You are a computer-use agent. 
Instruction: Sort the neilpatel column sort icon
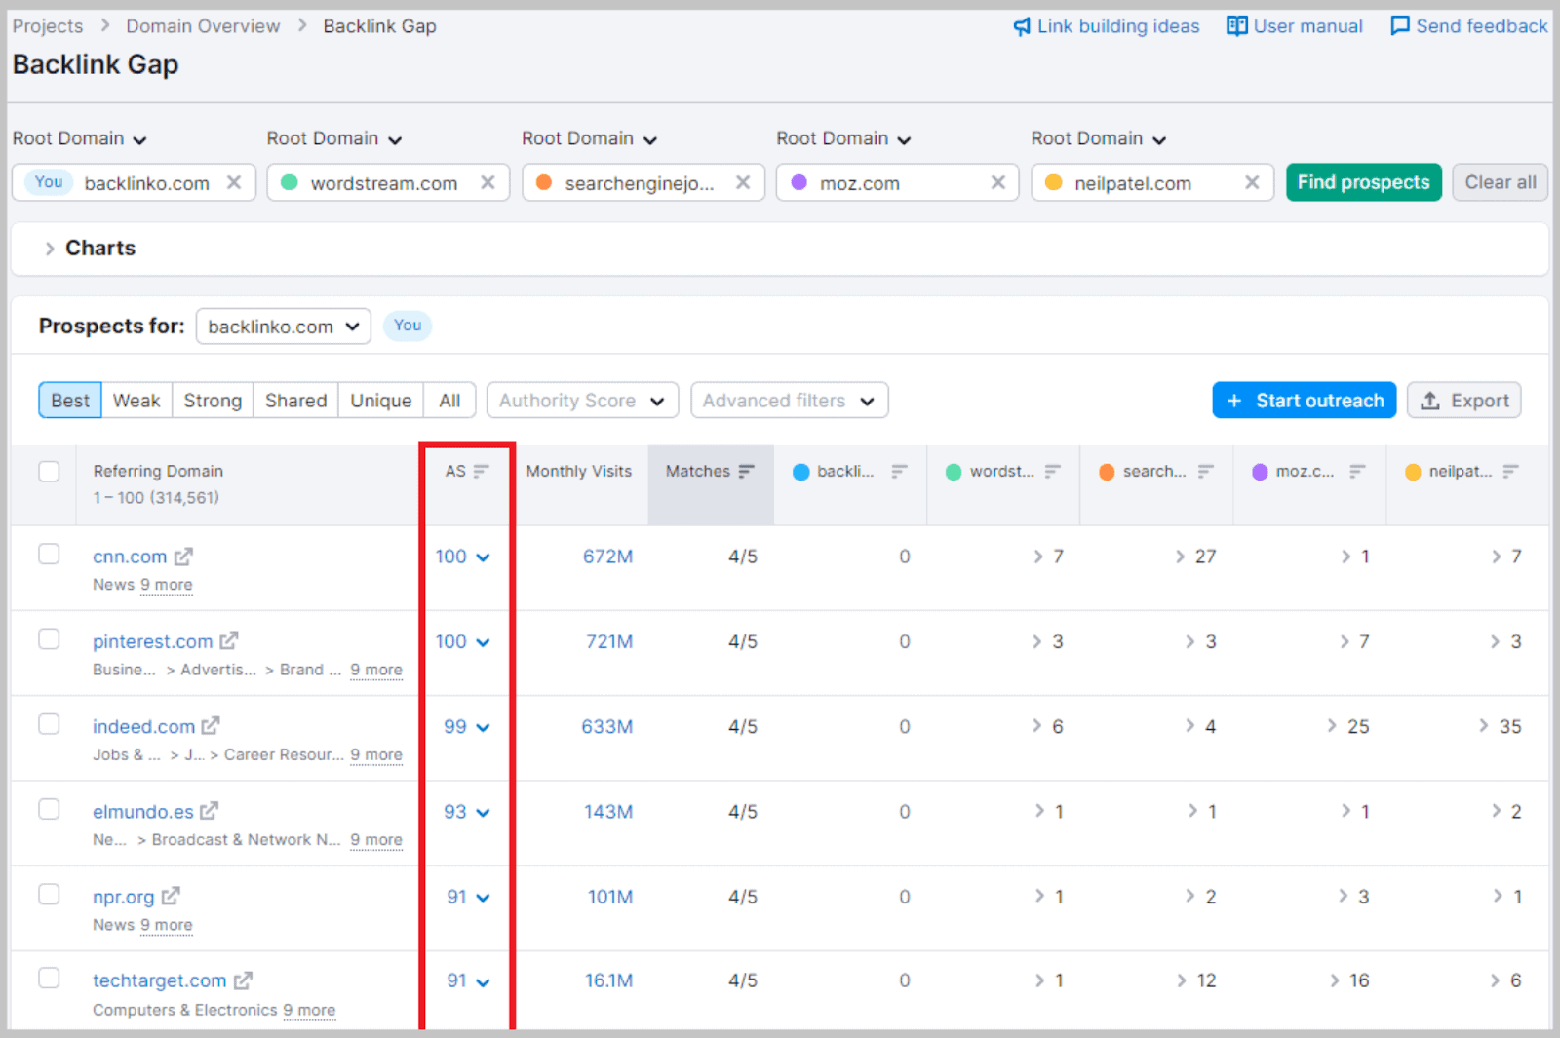pyautogui.click(x=1511, y=472)
